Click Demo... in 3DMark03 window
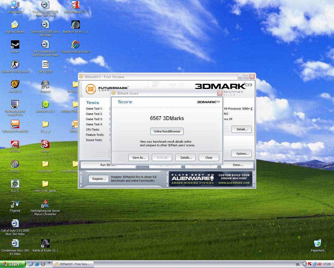This screenshot has width=334, height=268. pos(238,165)
